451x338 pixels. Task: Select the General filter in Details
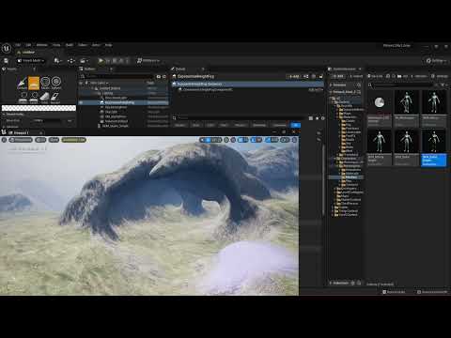(x=180, y=125)
